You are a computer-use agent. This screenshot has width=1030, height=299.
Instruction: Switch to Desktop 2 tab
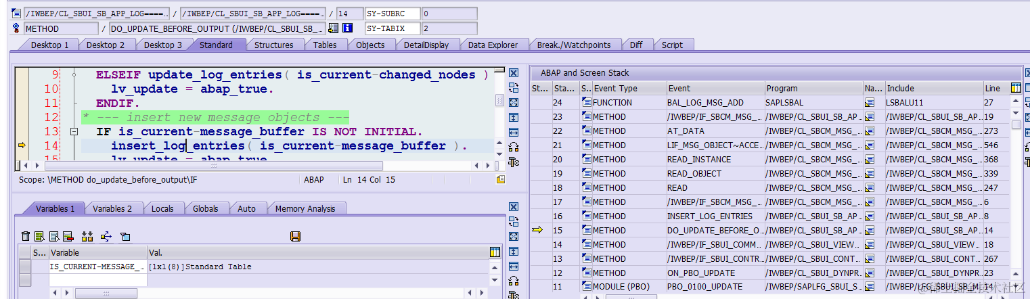click(105, 45)
